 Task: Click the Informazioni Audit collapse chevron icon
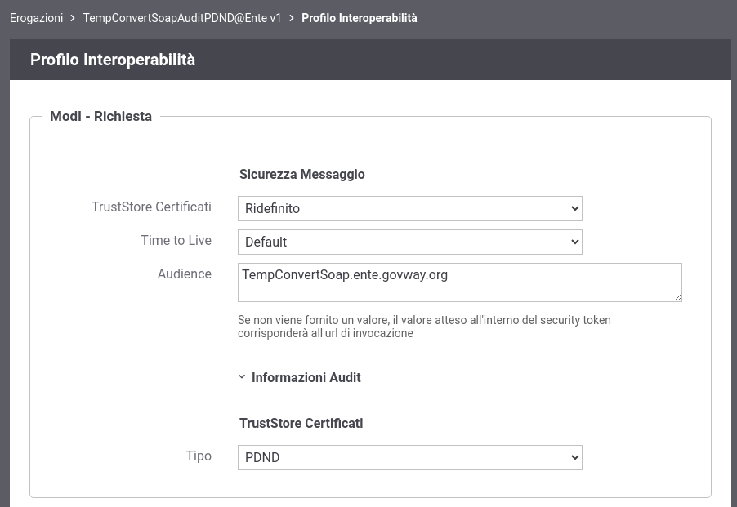[242, 377]
